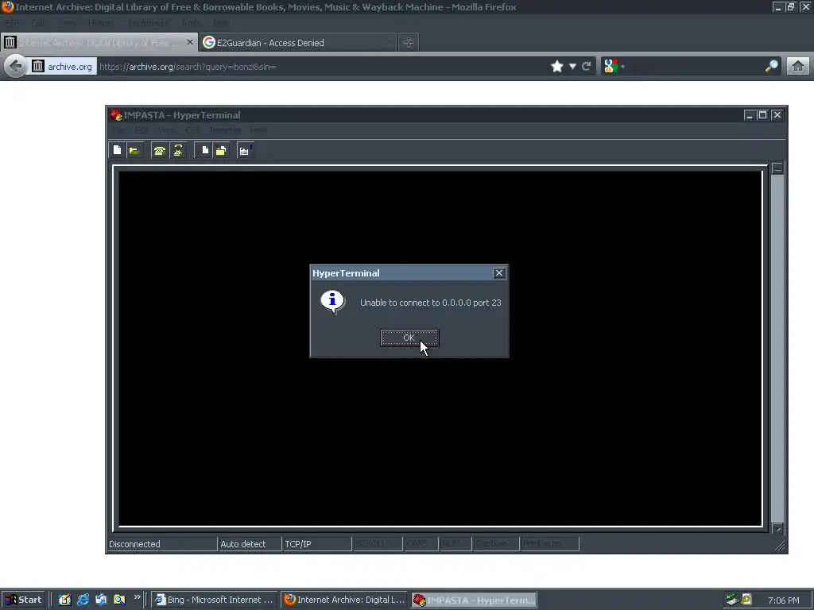Click the archive.org site identity badge
The height and width of the screenshot is (610, 814).
(x=62, y=67)
